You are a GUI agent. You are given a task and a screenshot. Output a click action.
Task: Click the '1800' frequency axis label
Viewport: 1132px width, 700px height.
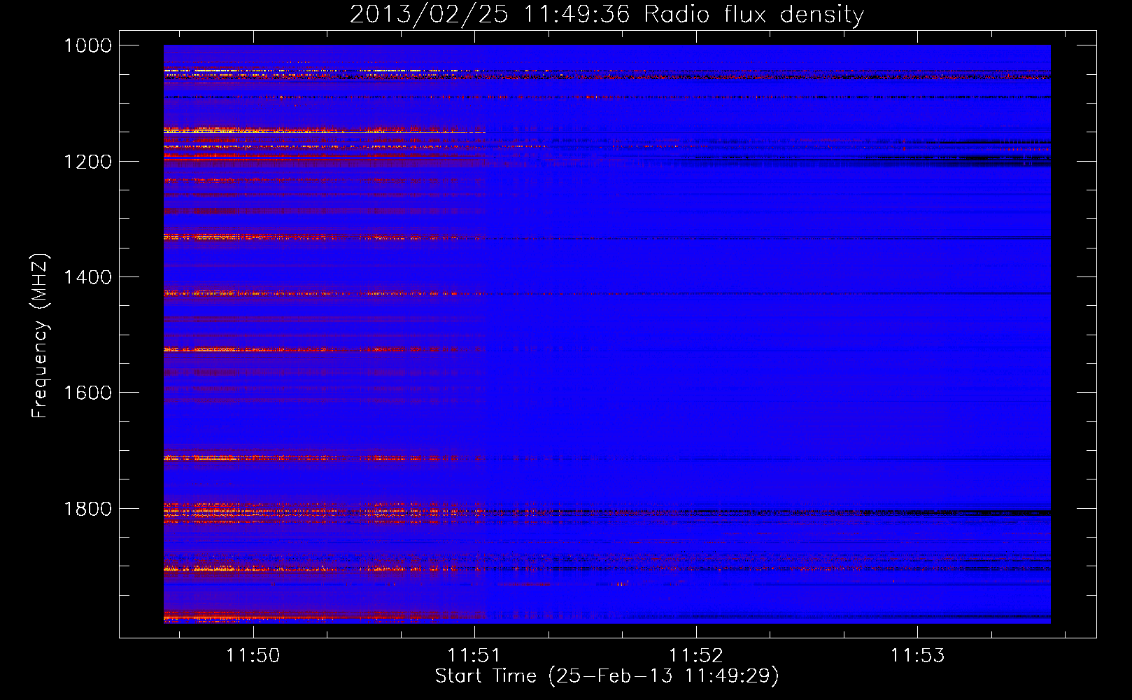tap(87, 509)
